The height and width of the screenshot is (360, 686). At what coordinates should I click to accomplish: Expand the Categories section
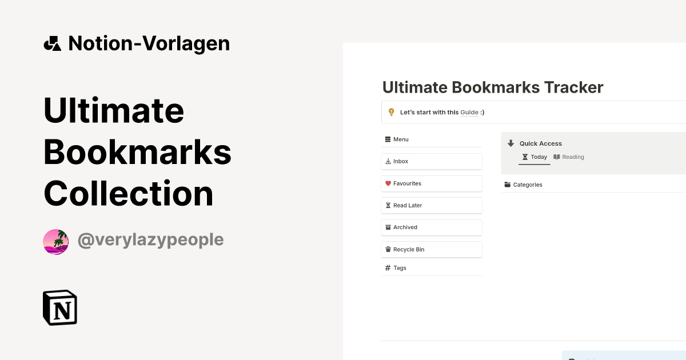click(526, 185)
